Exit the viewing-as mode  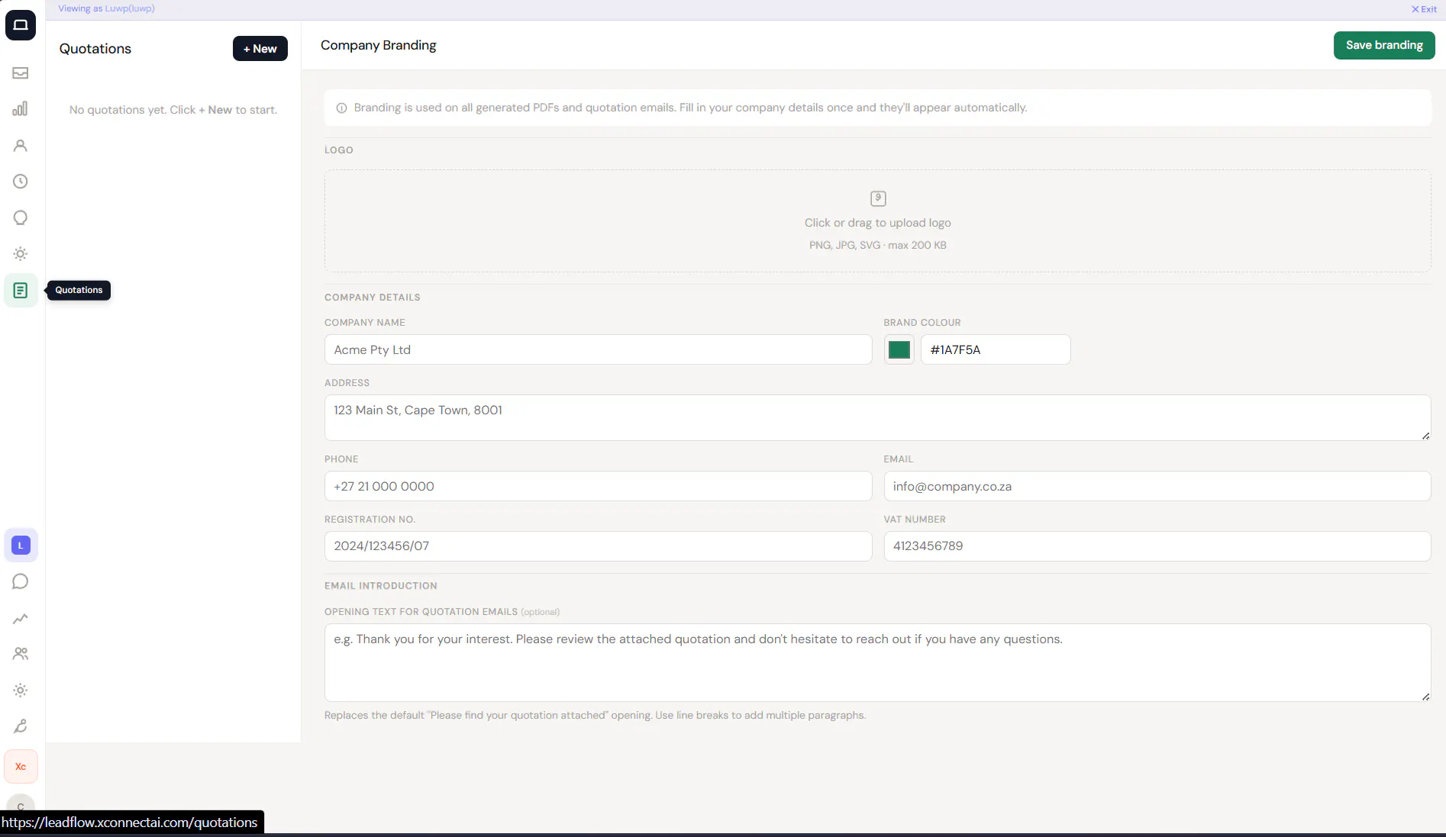(x=1424, y=9)
